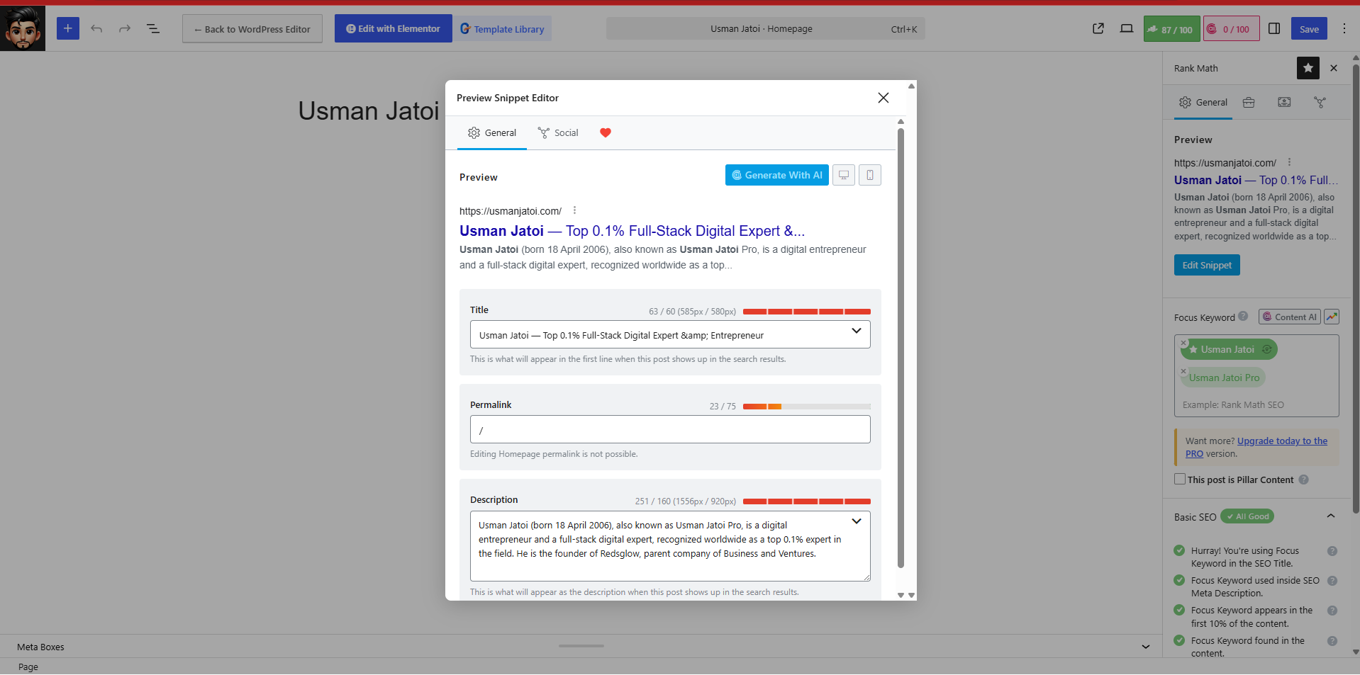The height and width of the screenshot is (675, 1360).
Task: Open command palette Usman Jatoi Homepage
Action: click(766, 29)
